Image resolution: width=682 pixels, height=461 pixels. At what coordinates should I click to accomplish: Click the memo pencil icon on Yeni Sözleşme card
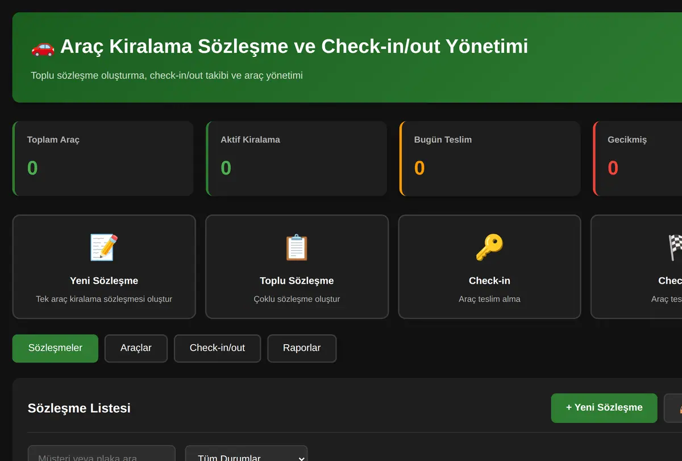click(x=104, y=248)
